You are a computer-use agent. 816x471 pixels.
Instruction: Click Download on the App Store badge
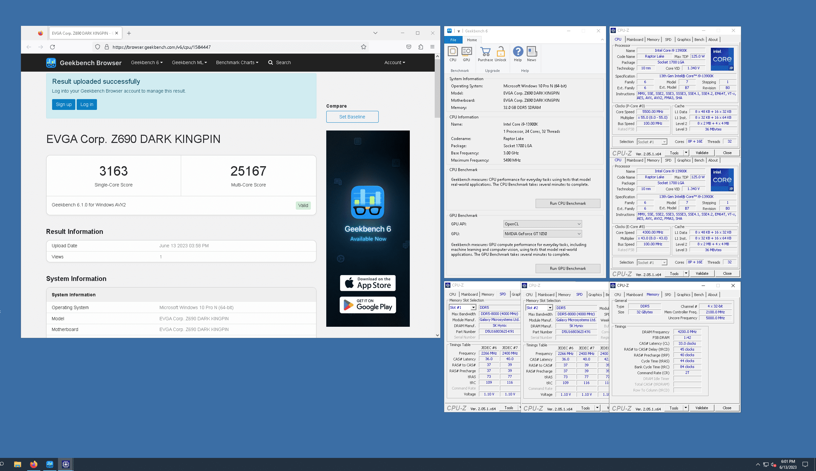[368, 283]
